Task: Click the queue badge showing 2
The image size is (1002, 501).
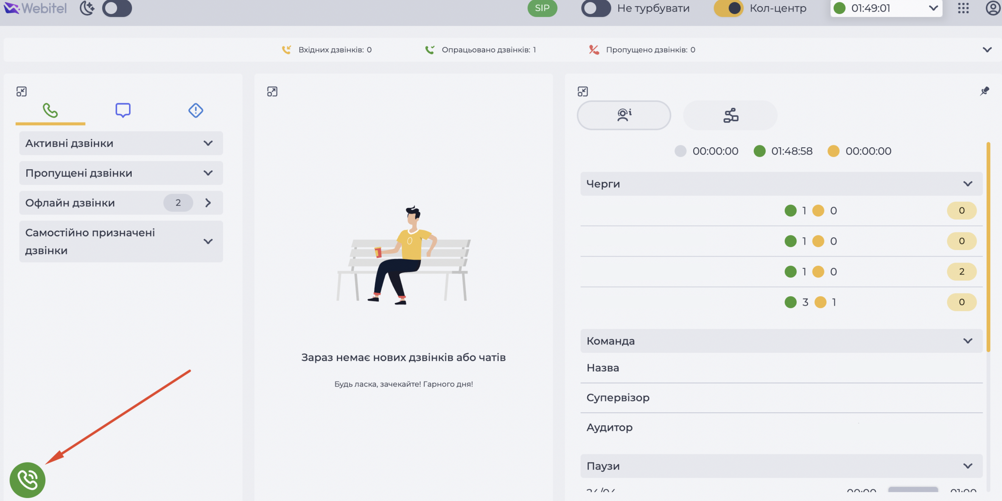Action: click(x=962, y=272)
